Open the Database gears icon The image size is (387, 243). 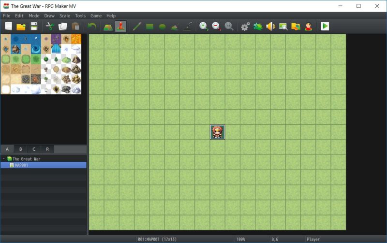click(245, 27)
